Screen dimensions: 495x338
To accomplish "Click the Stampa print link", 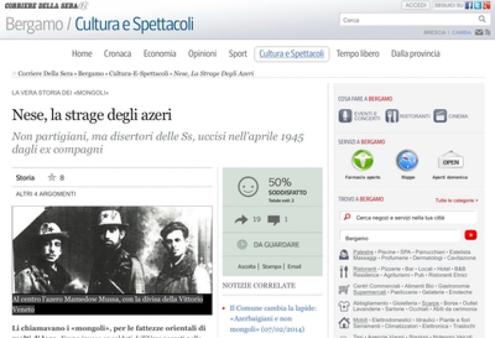I will click(x=271, y=266).
